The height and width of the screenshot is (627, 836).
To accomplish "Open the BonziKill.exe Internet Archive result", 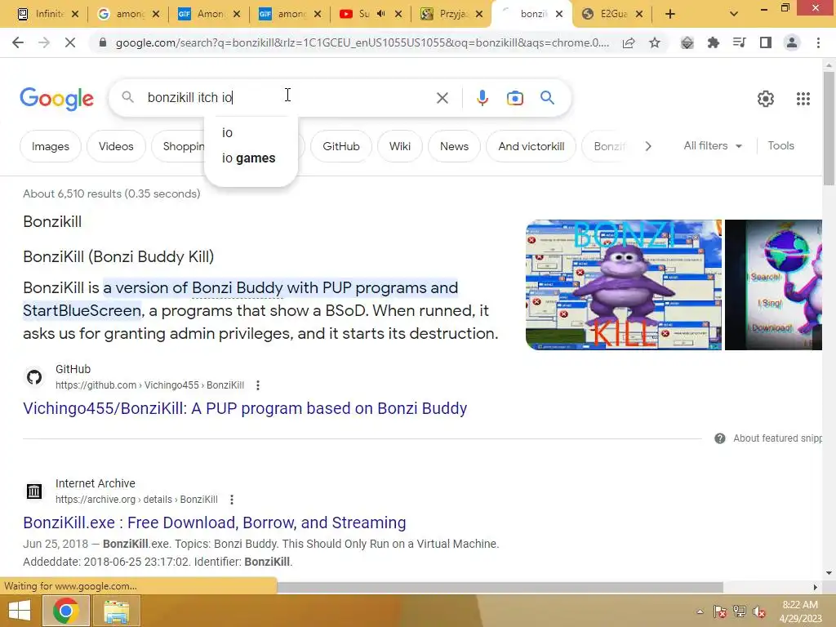I will tap(215, 522).
